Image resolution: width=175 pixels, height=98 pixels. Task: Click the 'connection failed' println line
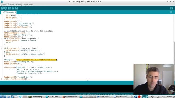click(x=22, y=41)
